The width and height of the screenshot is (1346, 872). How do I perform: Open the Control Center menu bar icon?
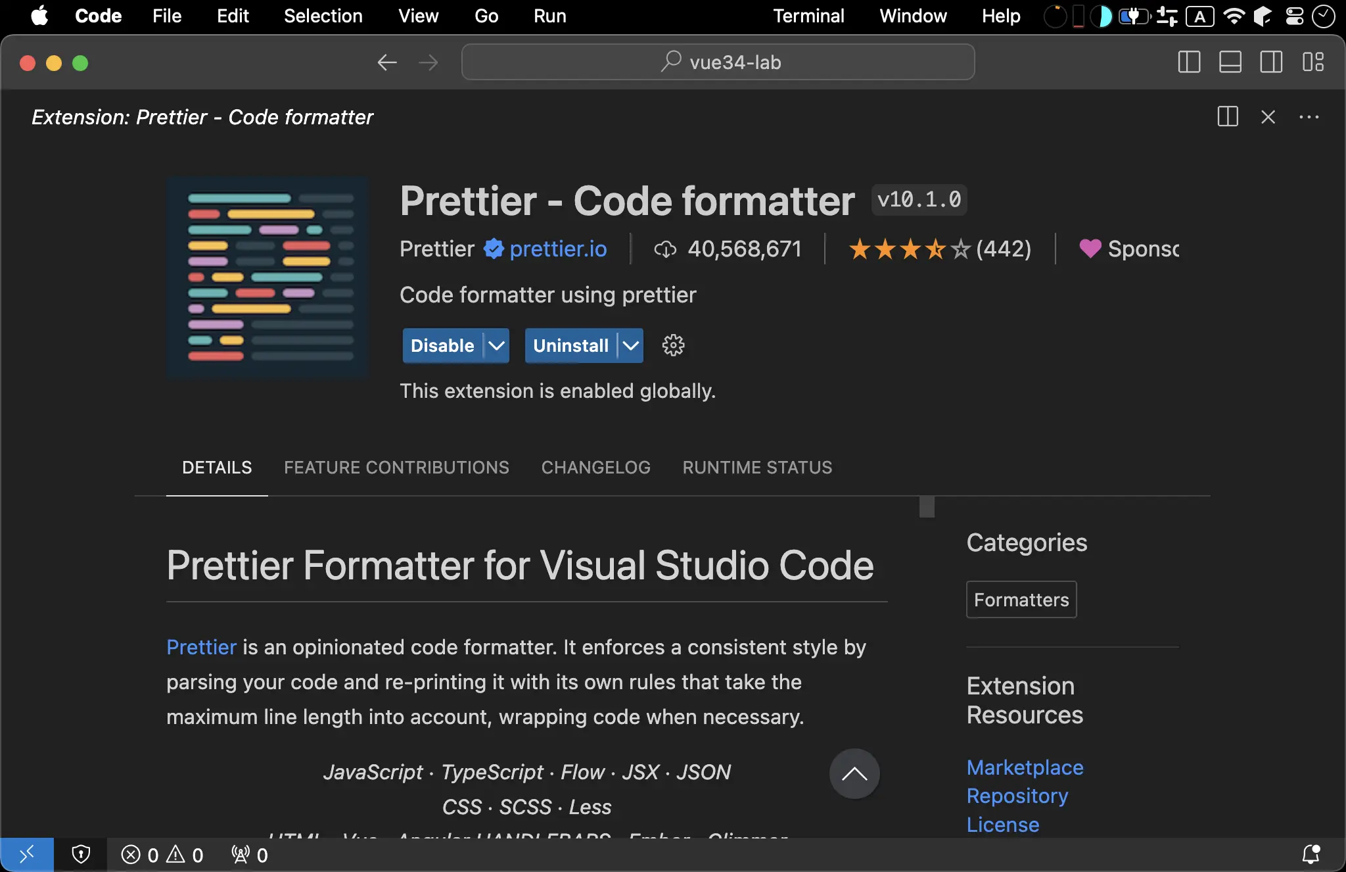1294,16
